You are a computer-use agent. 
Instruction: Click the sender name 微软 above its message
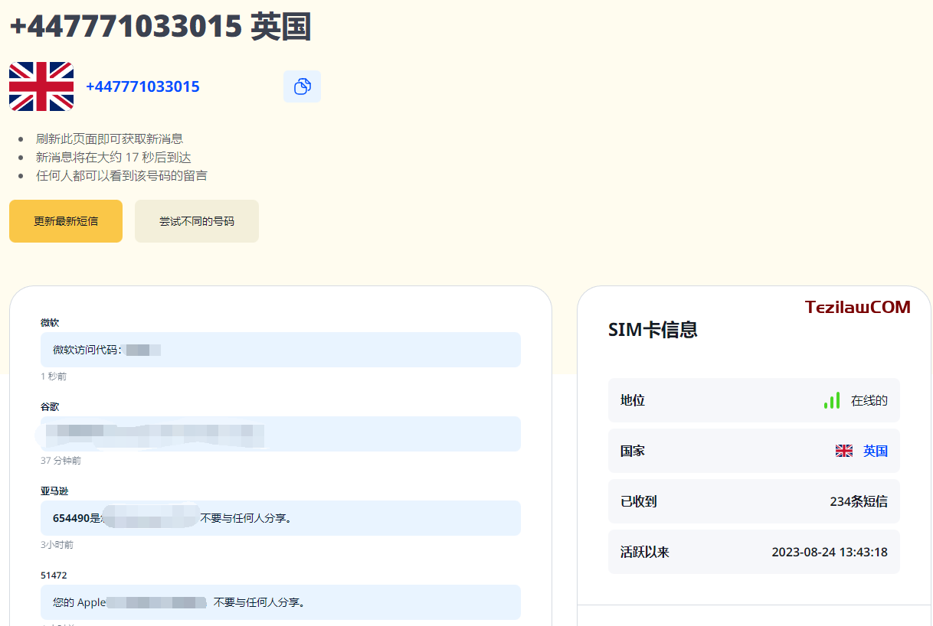pyautogui.click(x=50, y=322)
